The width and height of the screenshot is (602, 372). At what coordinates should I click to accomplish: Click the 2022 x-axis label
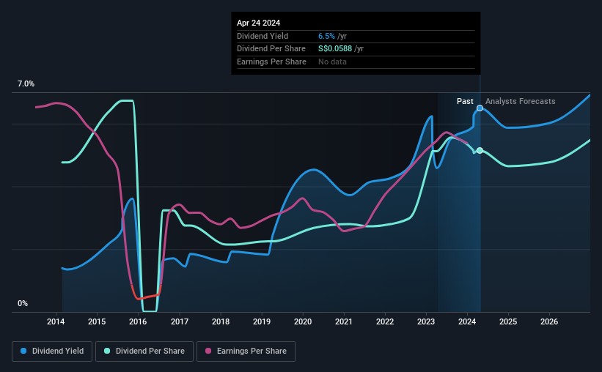(385, 321)
